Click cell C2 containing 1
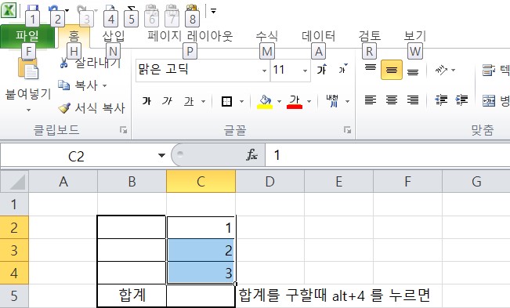Screen dimensions: 510x308 pyautogui.click(x=201, y=227)
